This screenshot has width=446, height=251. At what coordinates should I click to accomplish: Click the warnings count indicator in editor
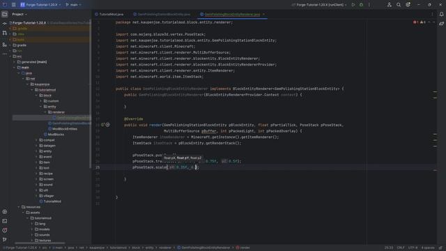[x=423, y=22]
